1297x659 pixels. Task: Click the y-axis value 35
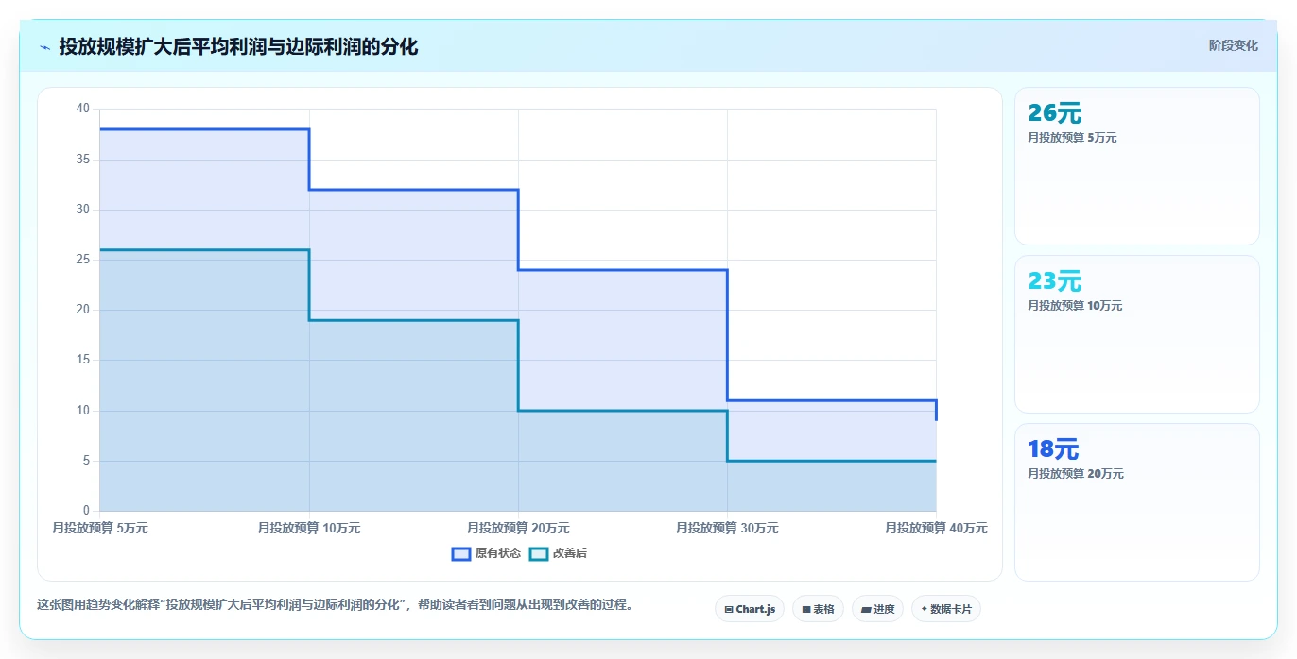(82, 159)
